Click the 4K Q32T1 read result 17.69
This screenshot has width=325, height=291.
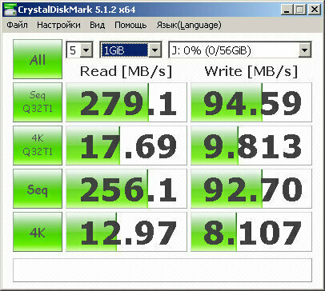coord(126,145)
